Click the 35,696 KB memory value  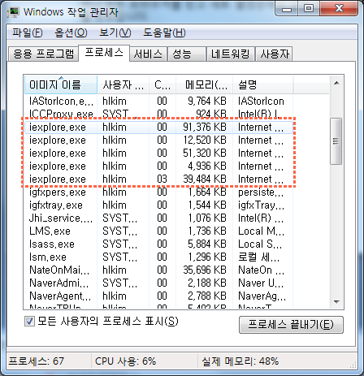point(205,270)
